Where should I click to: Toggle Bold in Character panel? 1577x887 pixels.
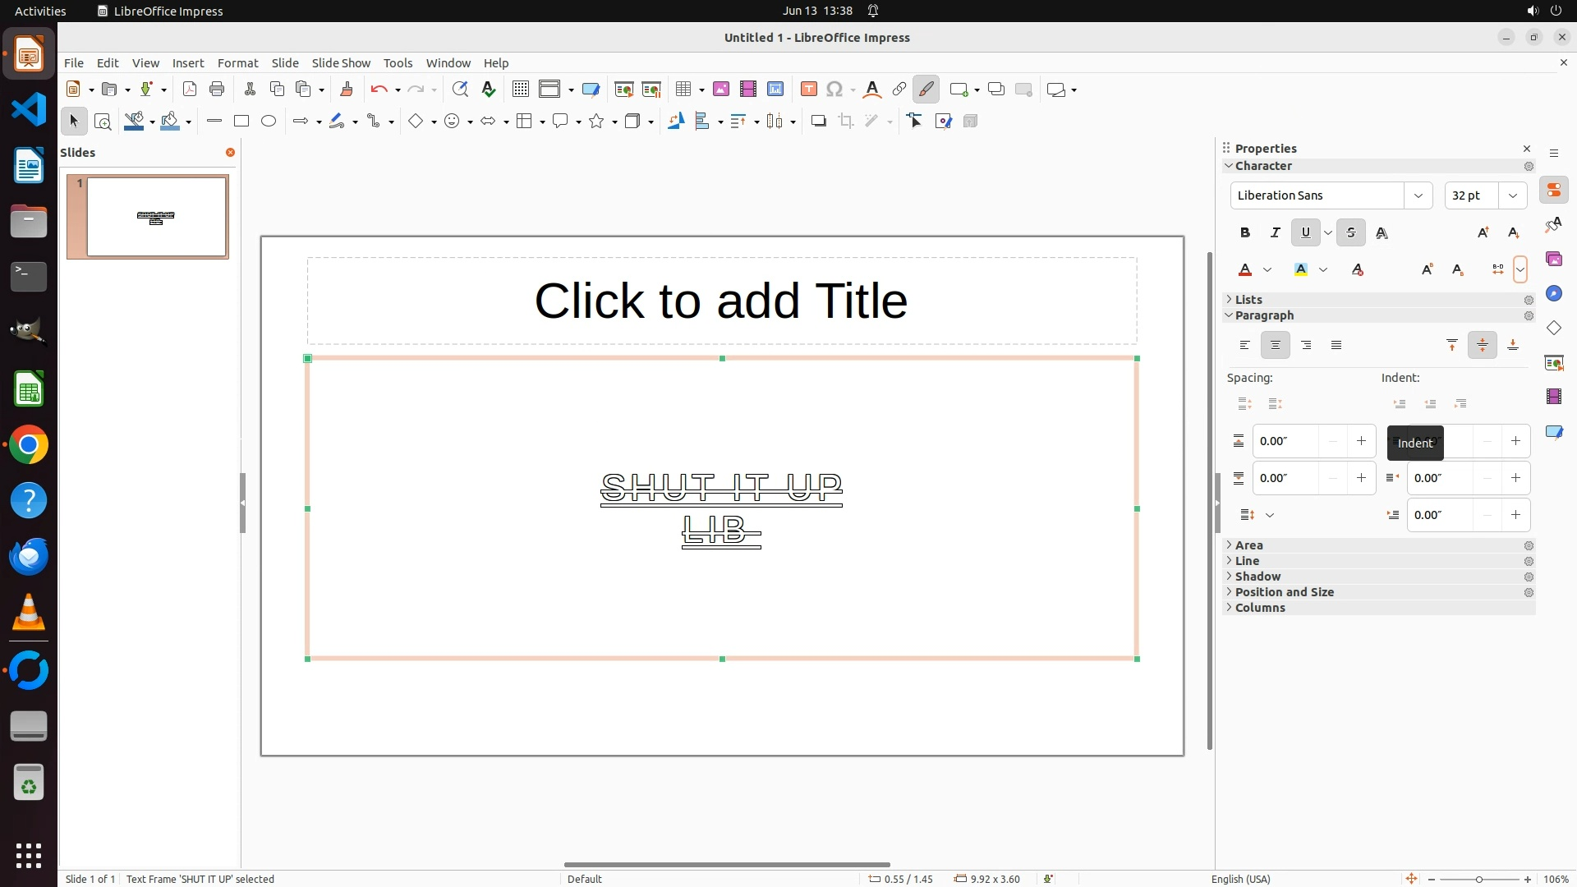[x=1244, y=232]
